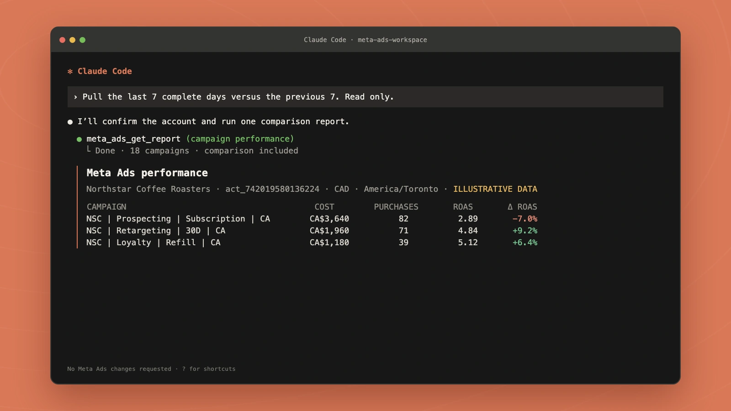This screenshot has height=411, width=731.
Task: Click the account ID act_742019580136224
Action: coord(272,189)
